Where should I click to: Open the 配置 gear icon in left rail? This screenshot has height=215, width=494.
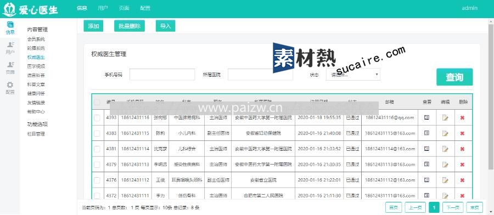10,88
